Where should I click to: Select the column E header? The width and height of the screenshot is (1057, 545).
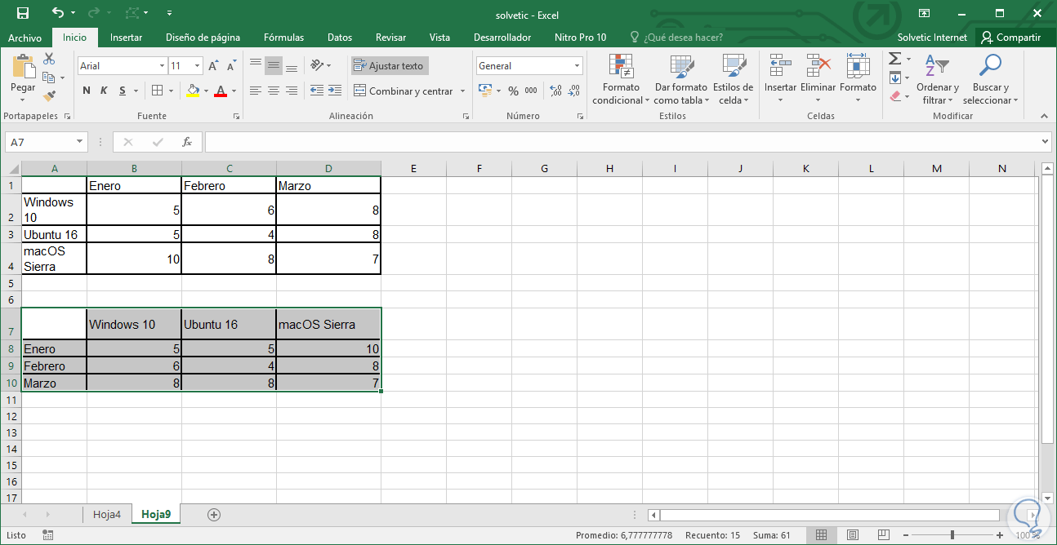pos(413,169)
